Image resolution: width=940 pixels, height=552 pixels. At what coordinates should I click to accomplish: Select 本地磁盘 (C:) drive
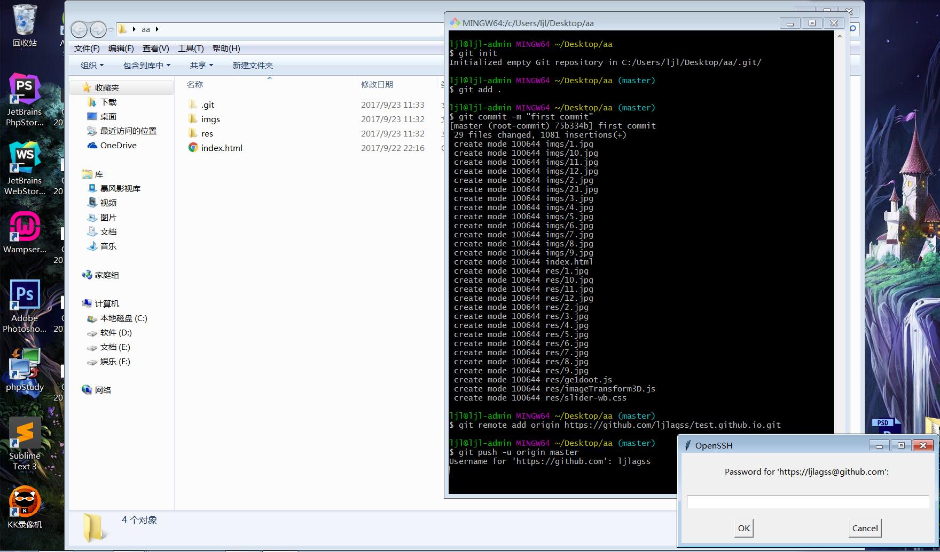tap(123, 318)
